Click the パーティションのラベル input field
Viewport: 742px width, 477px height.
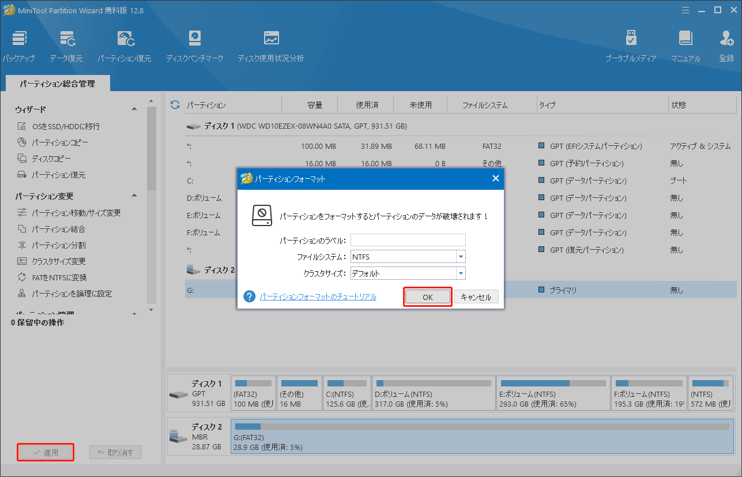[408, 240]
